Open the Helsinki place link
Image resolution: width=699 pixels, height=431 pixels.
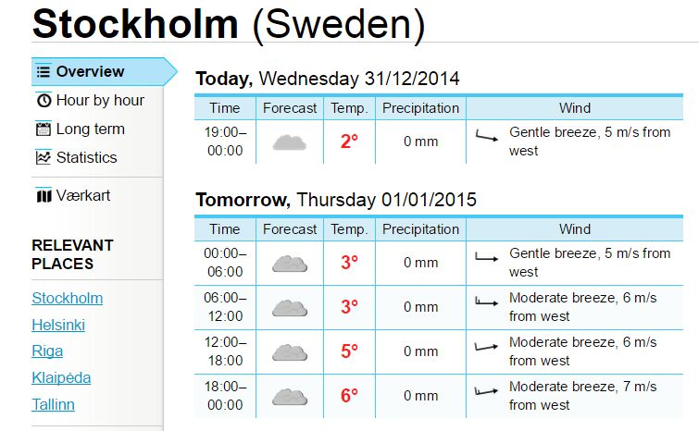click(58, 325)
